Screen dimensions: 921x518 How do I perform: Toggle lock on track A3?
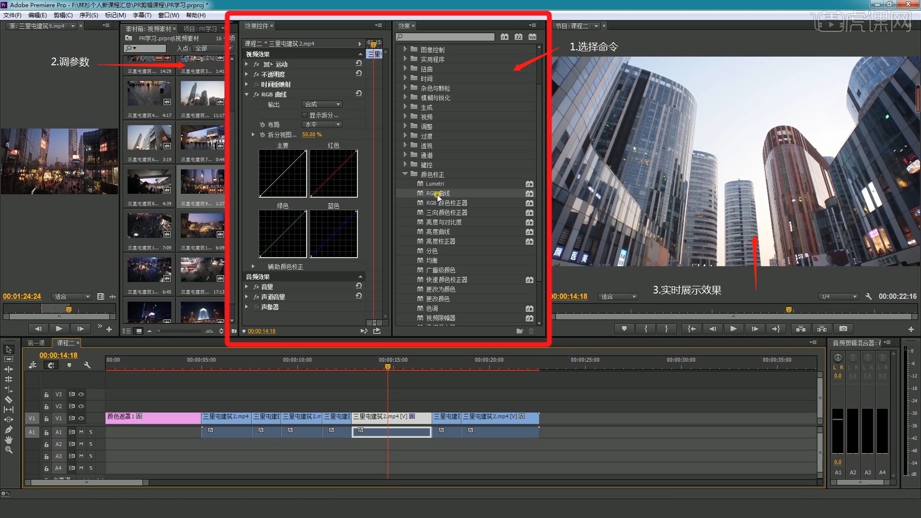click(x=47, y=457)
